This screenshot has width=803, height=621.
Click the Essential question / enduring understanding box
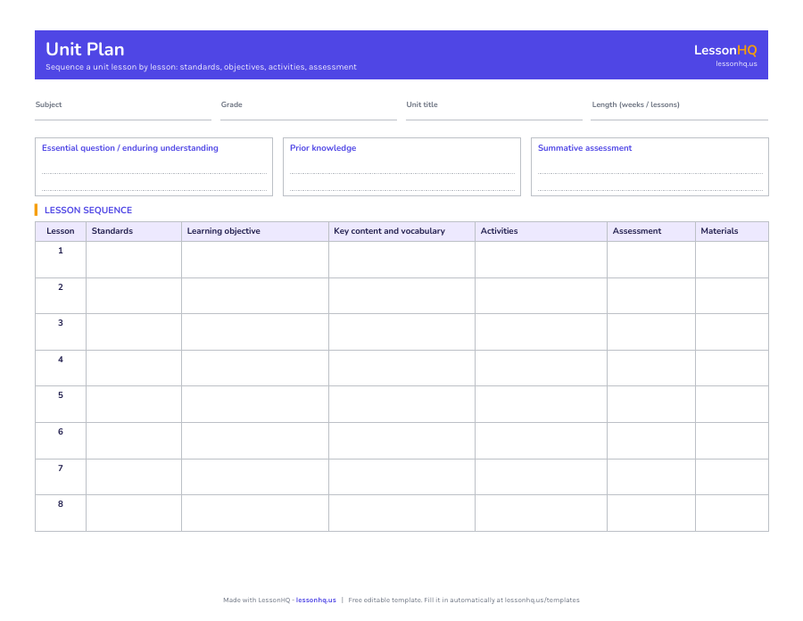pyautogui.click(x=153, y=167)
